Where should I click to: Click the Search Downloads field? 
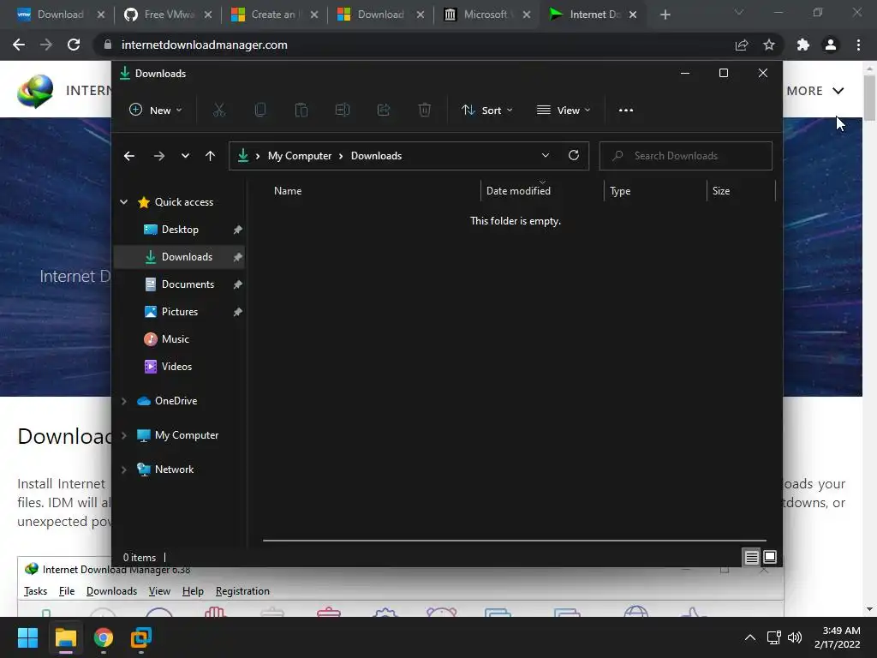[686, 156]
